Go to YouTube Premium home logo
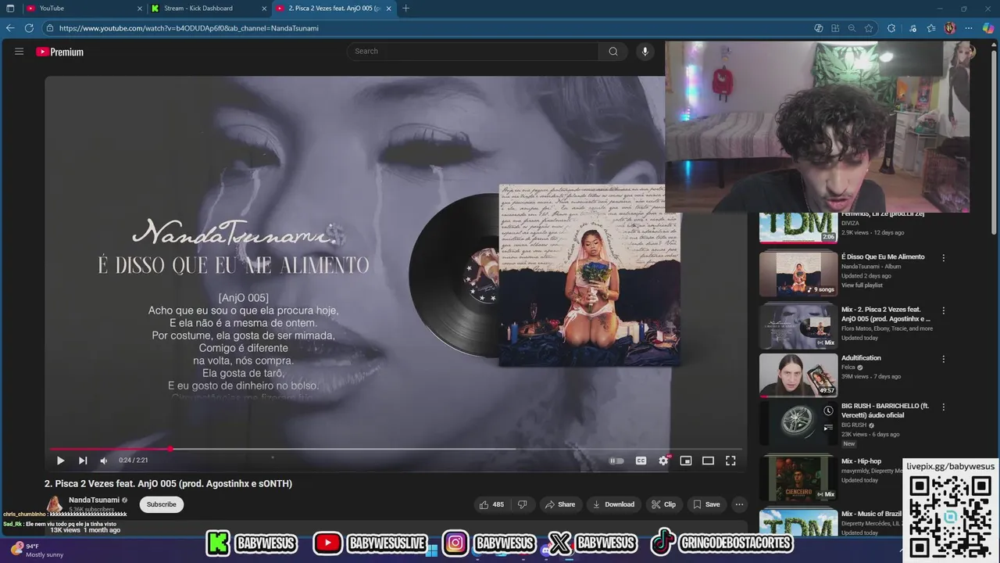Screen dimensions: 1000x563 [x=59, y=52]
